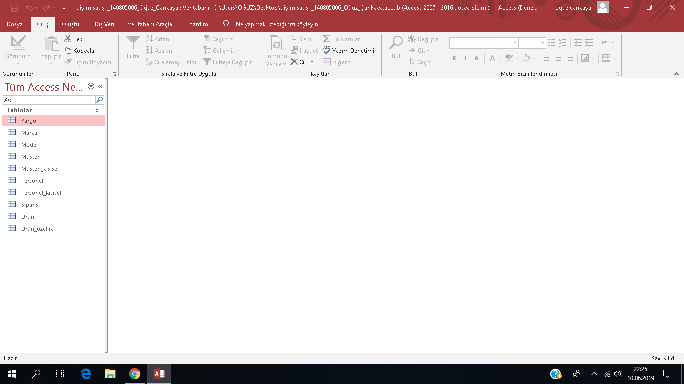Click the "Ne yapmak istediğinizi söyleyin" box
The width and height of the screenshot is (684, 384).
pyautogui.click(x=276, y=24)
